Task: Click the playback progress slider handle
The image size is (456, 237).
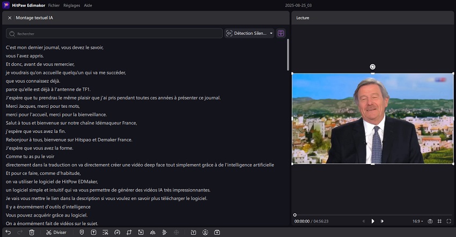Action: pos(295,215)
